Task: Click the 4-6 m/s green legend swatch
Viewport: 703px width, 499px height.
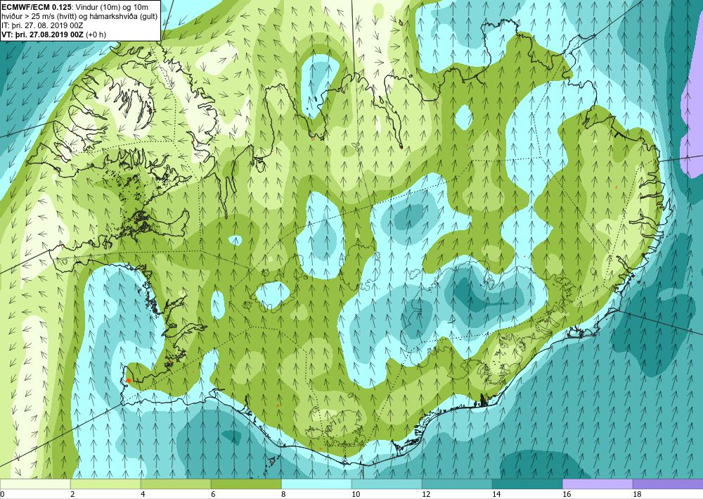Action: pyautogui.click(x=176, y=484)
